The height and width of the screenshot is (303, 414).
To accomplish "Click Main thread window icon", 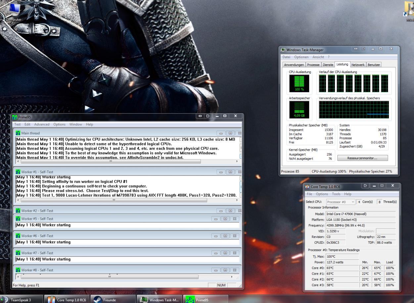I will click(18, 133).
